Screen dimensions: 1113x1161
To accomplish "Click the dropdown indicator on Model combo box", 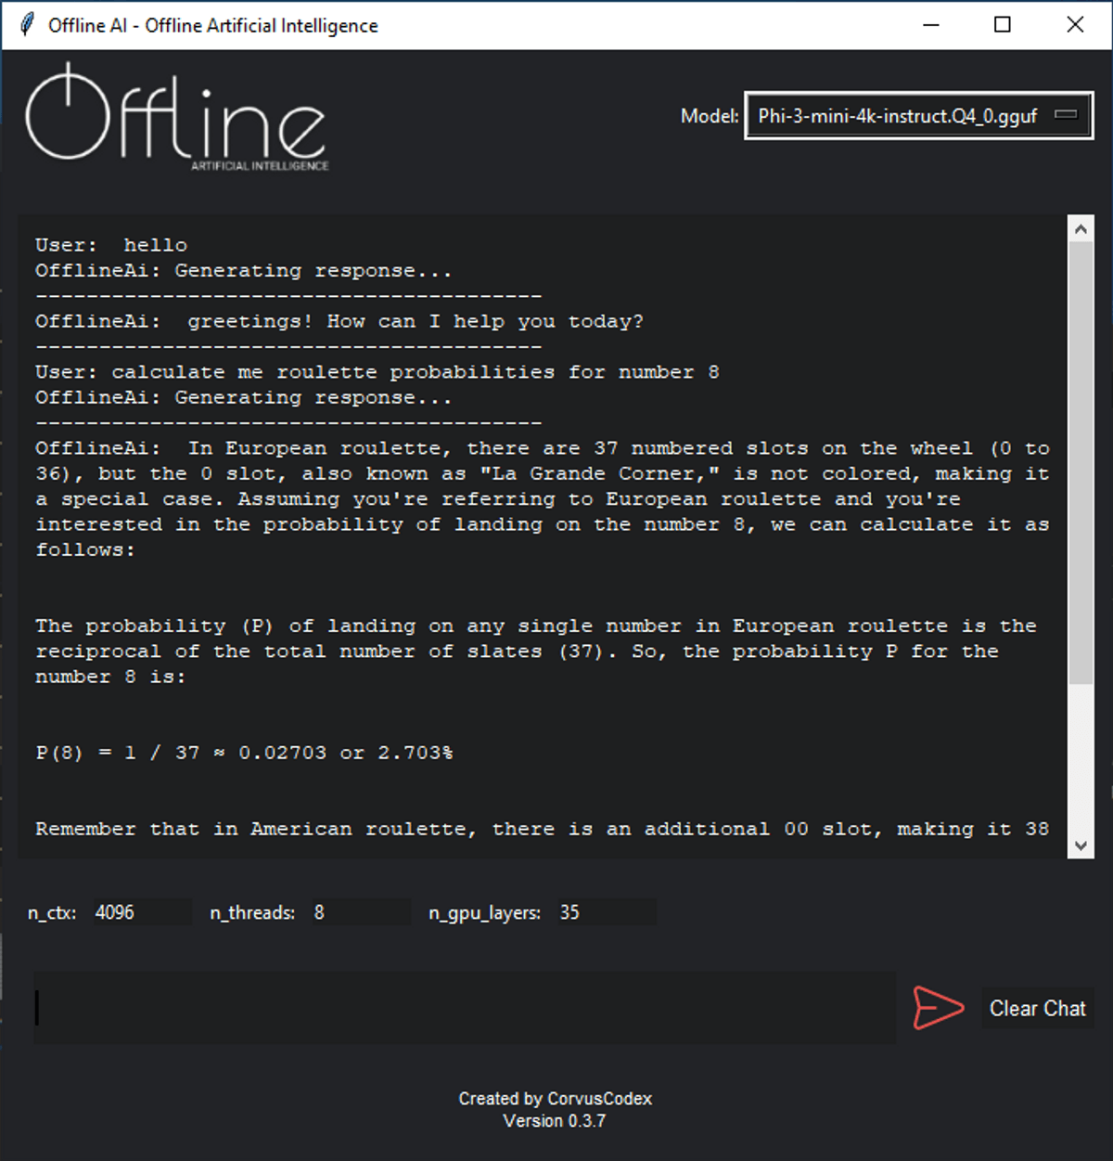I will click(x=1067, y=115).
